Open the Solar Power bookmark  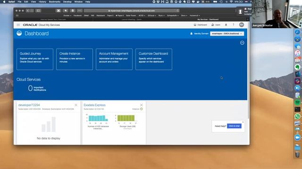(x=131, y=15)
